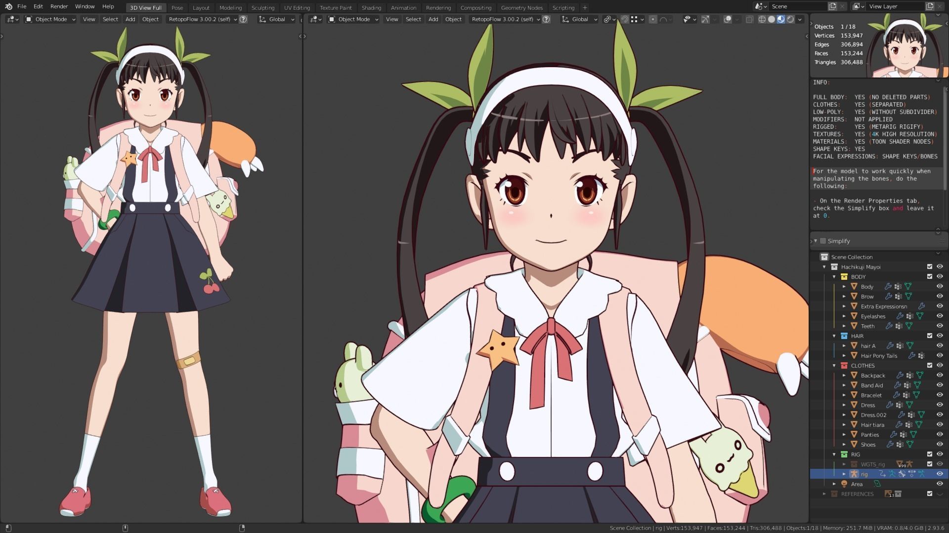
Task: Open Select menu in the left viewport
Action: point(110,19)
